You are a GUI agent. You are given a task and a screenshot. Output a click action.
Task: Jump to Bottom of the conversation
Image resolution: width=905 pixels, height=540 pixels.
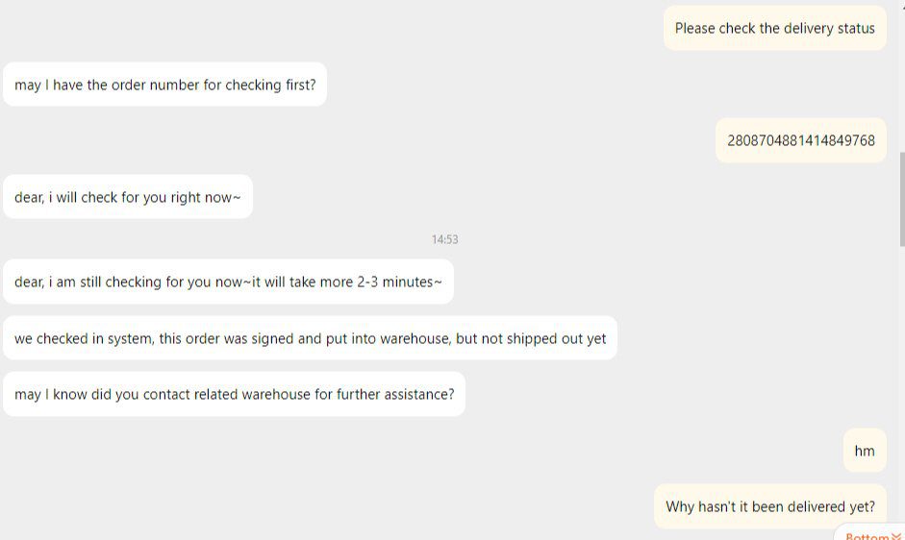tap(867, 535)
